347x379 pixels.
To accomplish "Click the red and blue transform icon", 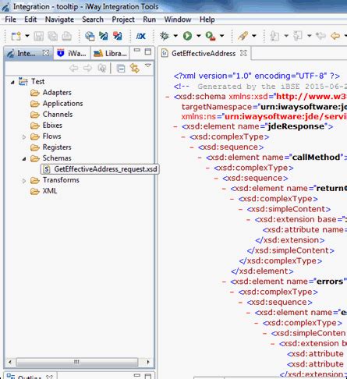I will click(117, 36).
